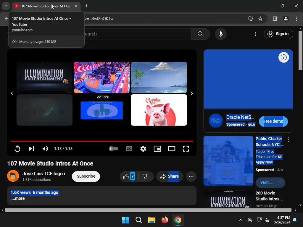Screen dimensions: 303x227
Task: Click the YouTube search magnifier button
Action: [x=201, y=34]
